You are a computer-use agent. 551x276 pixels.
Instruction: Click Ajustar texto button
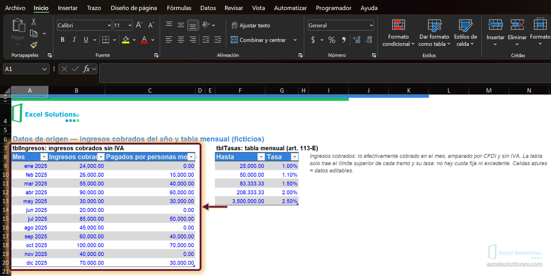click(251, 25)
